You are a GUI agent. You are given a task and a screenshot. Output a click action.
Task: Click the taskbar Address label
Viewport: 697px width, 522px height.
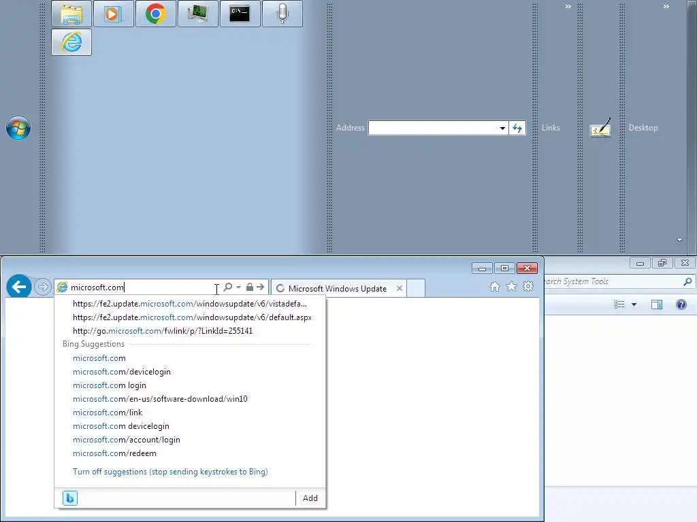(351, 128)
